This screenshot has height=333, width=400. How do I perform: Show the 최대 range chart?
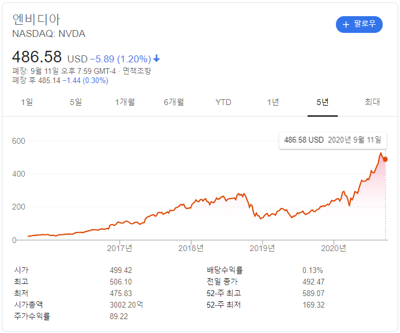click(372, 102)
